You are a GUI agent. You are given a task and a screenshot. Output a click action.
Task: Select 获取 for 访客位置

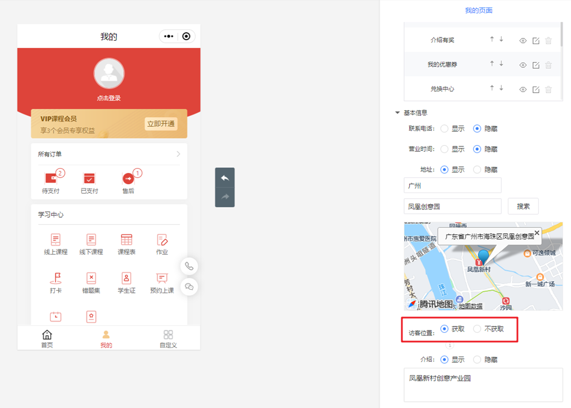444,329
